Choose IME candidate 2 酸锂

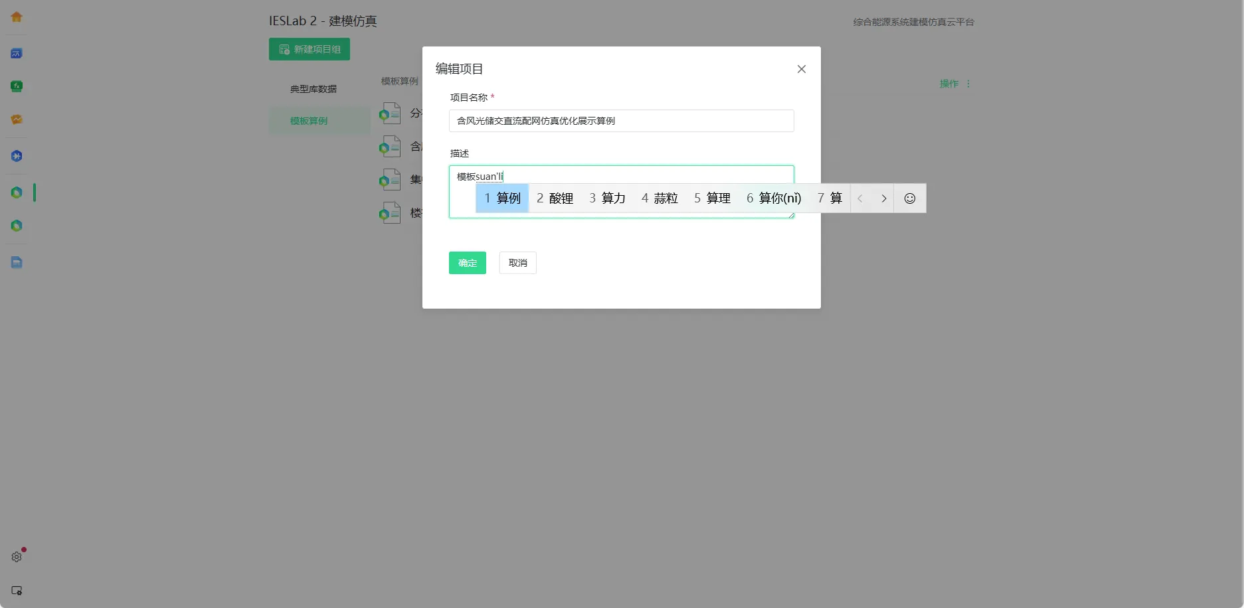pyautogui.click(x=555, y=198)
